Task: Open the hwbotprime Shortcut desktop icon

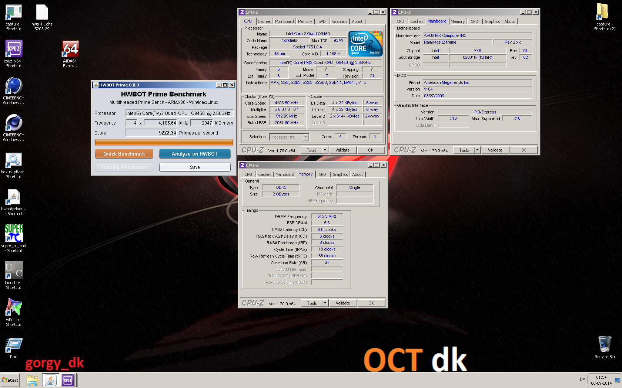Action: coord(14,202)
